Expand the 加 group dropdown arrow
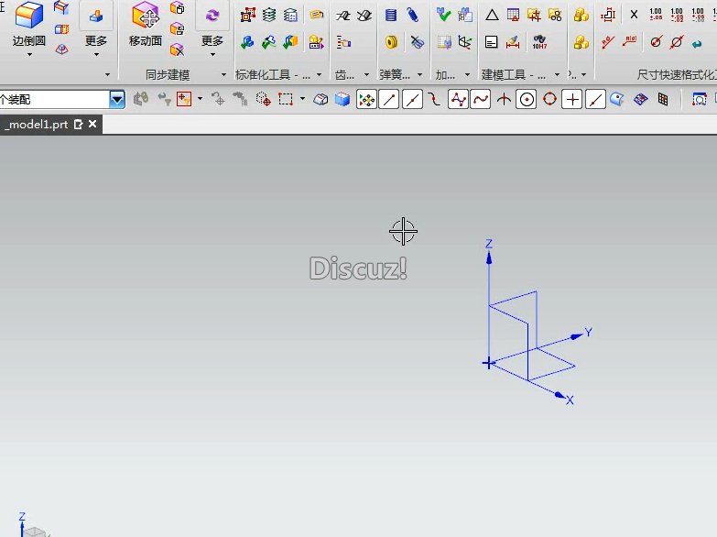 (x=467, y=74)
